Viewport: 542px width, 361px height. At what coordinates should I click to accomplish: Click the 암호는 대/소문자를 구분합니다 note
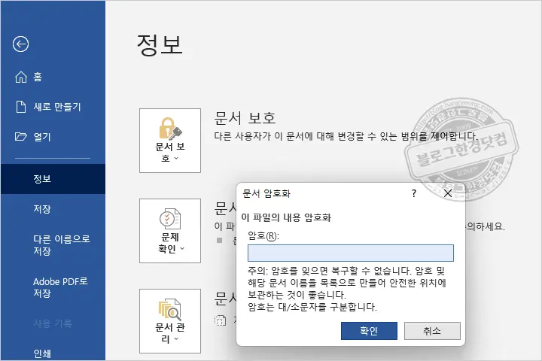312,307
